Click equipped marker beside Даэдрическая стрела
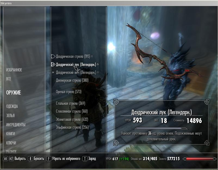218x170 pixels. coord(53,56)
